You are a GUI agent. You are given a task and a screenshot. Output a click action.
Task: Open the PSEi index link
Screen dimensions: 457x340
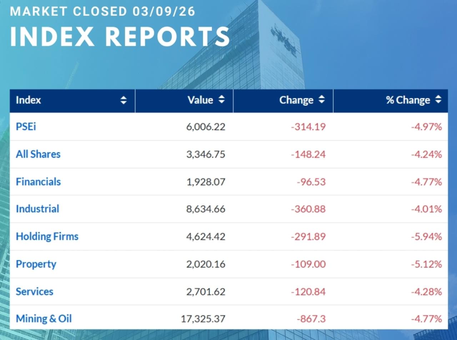(26, 127)
